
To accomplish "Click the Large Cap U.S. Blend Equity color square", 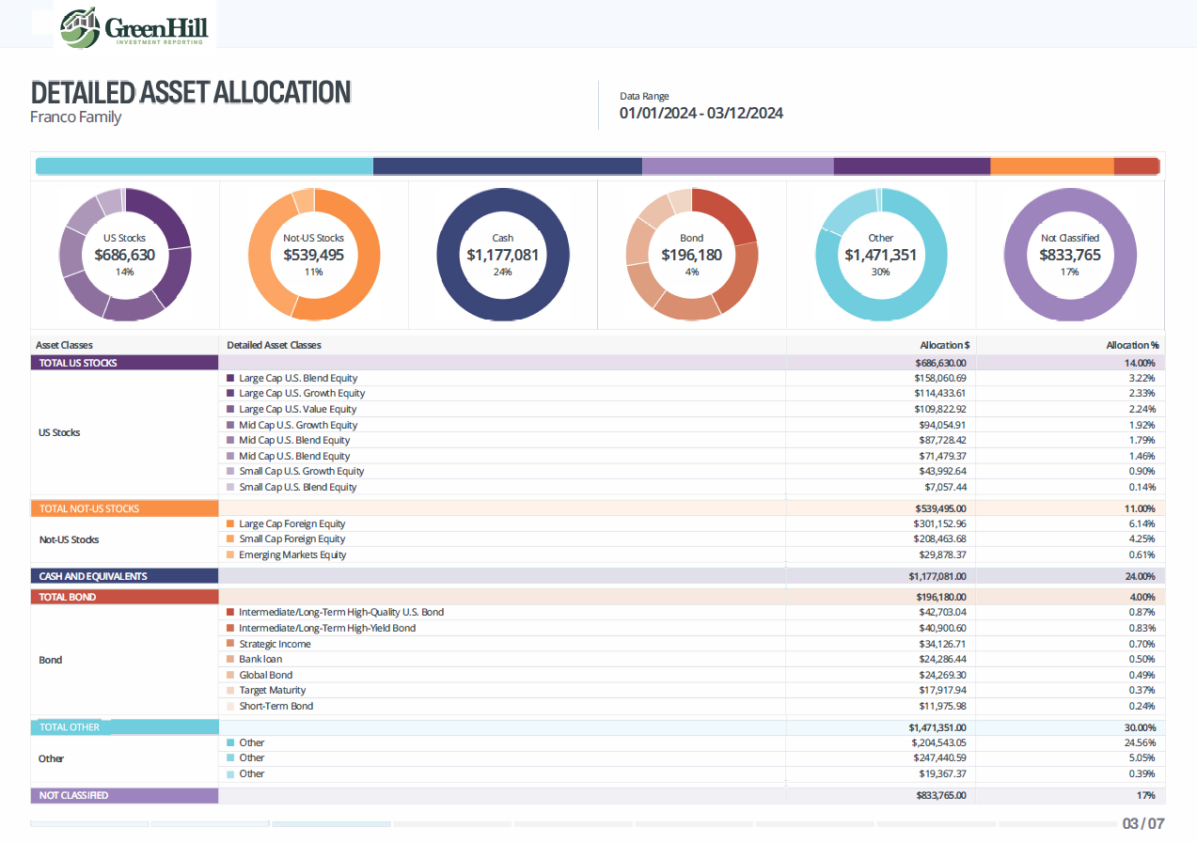I will [230, 378].
